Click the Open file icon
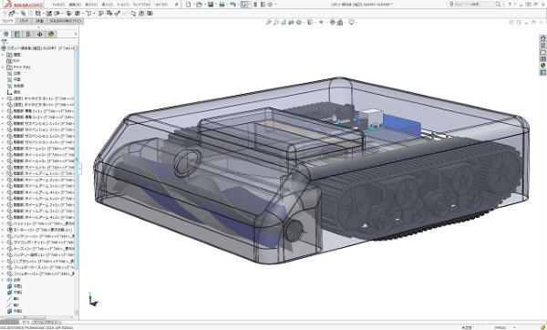This screenshot has width=547, height=330. click(x=199, y=5)
